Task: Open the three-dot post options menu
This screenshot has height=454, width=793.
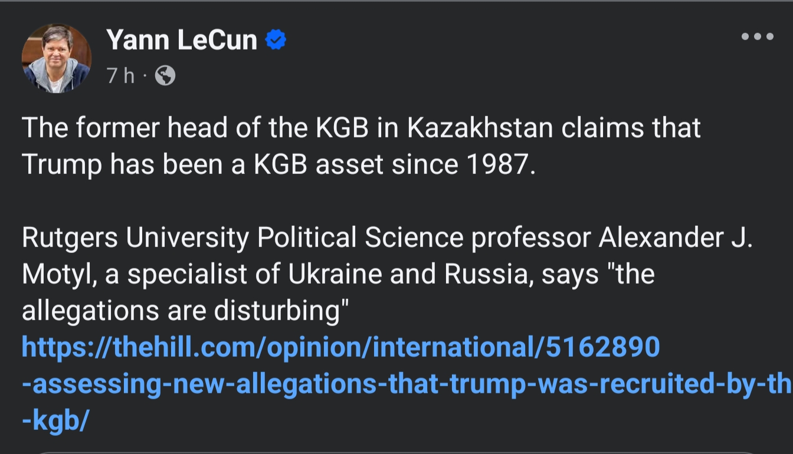Action: click(x=757, y=37)
